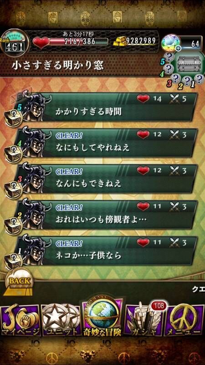Tap the question mark bubble numbered 5
Image resolution: width=205 pixels, height=365 pixels.
pyautogui.click(x=169, y=56)
